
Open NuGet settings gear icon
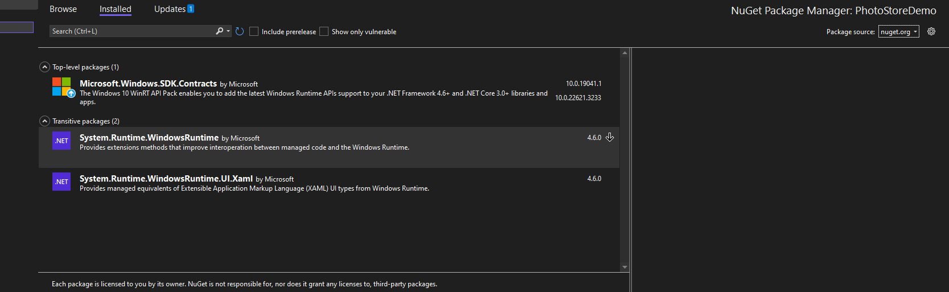(x=931, y=31)
